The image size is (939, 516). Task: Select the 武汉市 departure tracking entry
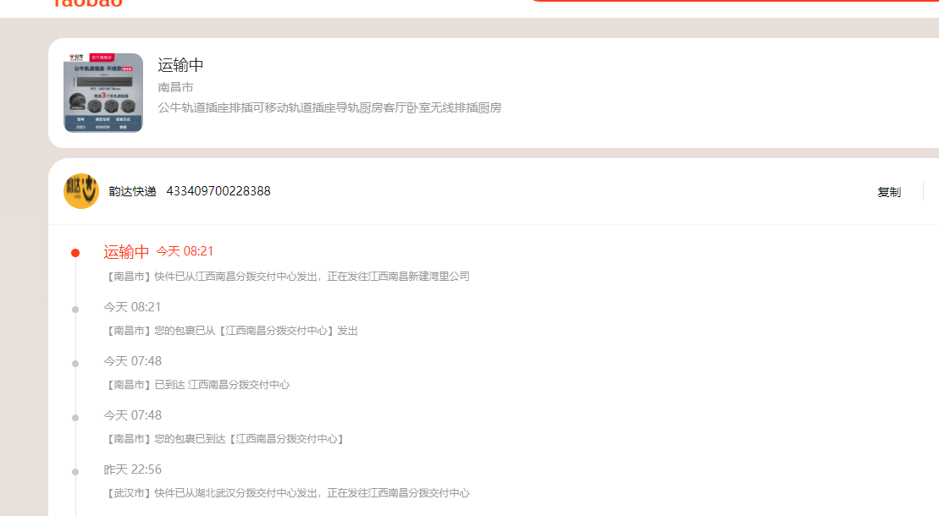[x=287, y=493]
